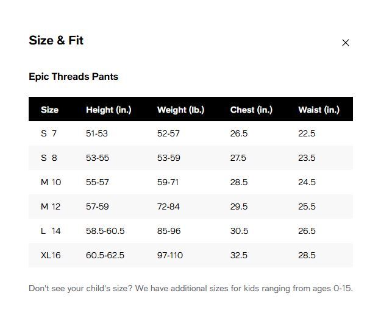Click the Waist (in.) column header
This screenshot has width=381, height=335.
click(x=319, y=110)
